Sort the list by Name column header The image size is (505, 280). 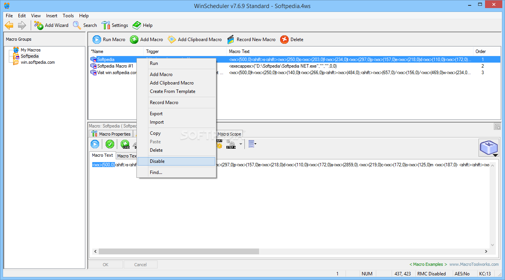click(116, 51)
